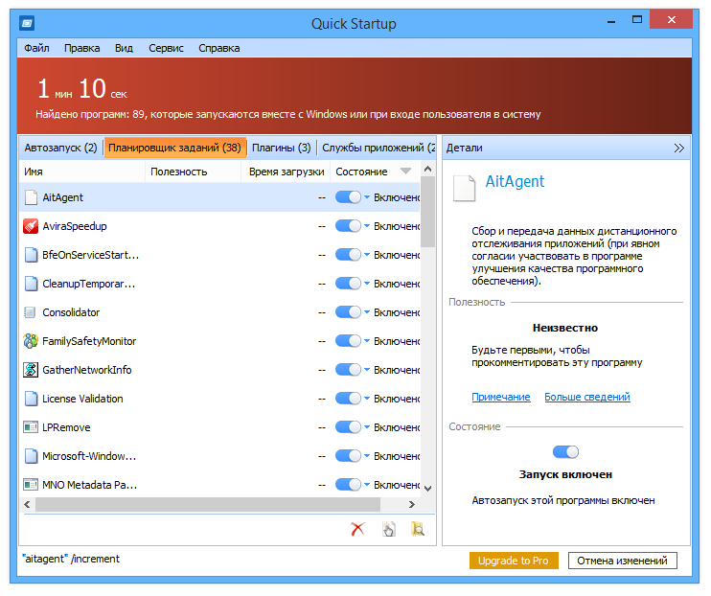
Task: Click the FamilySafetyMonitor icon
Action: [x=31, y=341]
